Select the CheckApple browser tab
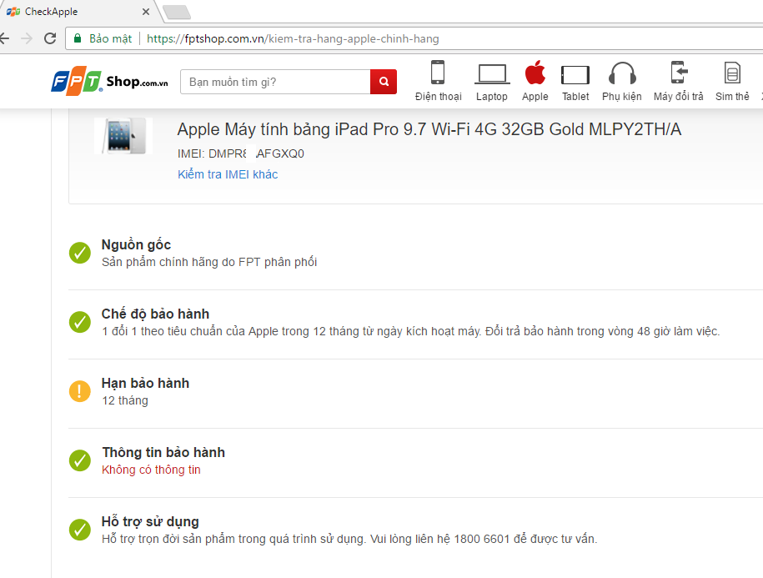Viewport: 763px width, 578px height. (78, 11)
